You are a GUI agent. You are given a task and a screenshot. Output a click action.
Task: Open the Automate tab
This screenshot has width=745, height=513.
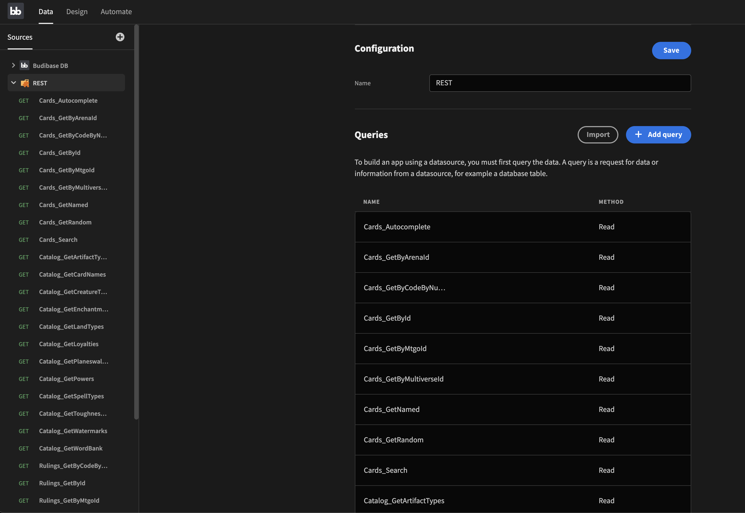pyautogui.click(x=116, y=12)
